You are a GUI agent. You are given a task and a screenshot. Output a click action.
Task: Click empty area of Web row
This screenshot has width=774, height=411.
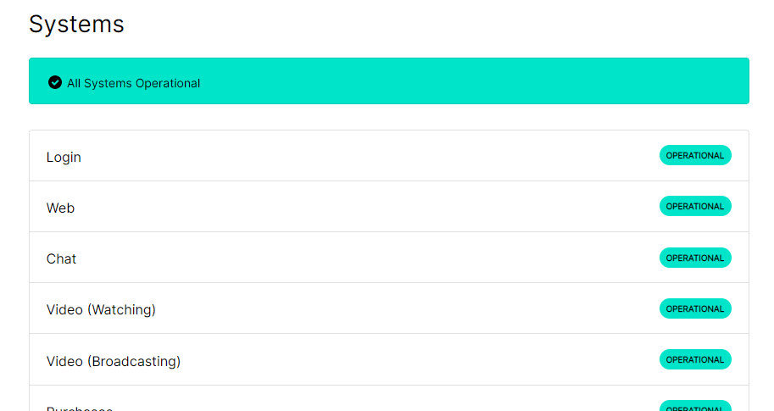click(x=370, y=207)
